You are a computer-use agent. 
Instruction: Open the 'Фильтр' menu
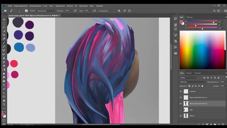[70, 6]
